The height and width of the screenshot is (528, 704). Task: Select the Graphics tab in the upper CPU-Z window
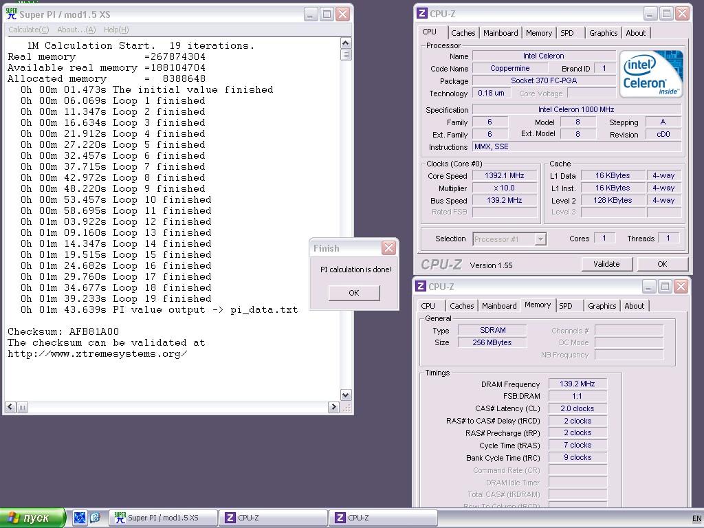[604, 33]
